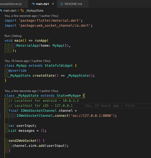Viewport: 151px width, 158px height.
Task: Click the @override annotation
Action: click(18, 71)
